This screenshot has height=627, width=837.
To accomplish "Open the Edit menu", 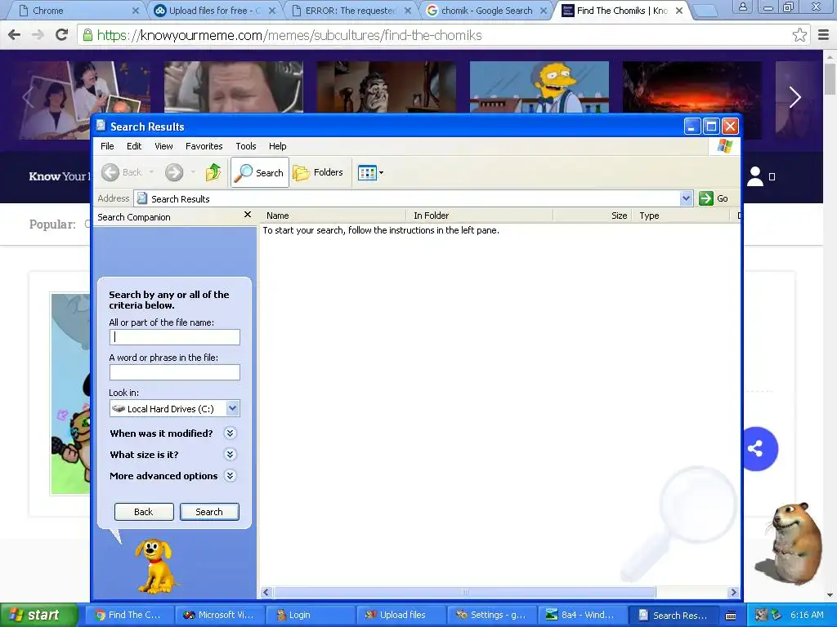I will (x=134, y=146).
